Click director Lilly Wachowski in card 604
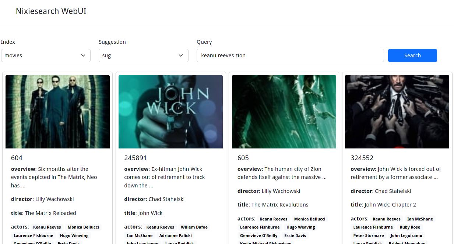454x244 pixels. (x=54, y=199)
